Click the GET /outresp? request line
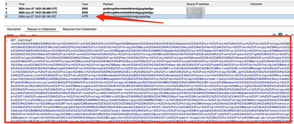This screenshot has height=124, width=294. pyautogui.click(x=21, y=40)
